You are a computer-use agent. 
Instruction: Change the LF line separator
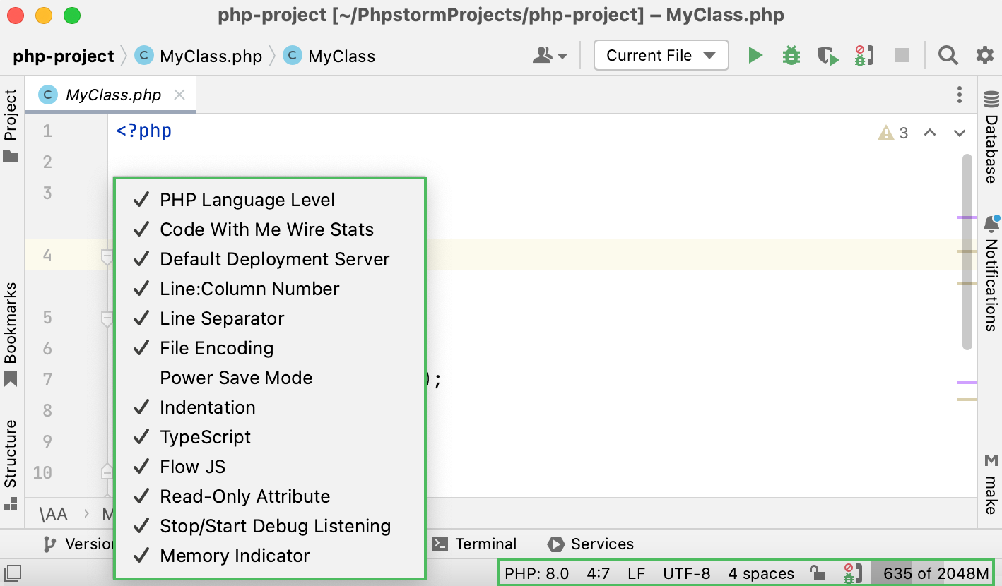[x=636, y=573]
